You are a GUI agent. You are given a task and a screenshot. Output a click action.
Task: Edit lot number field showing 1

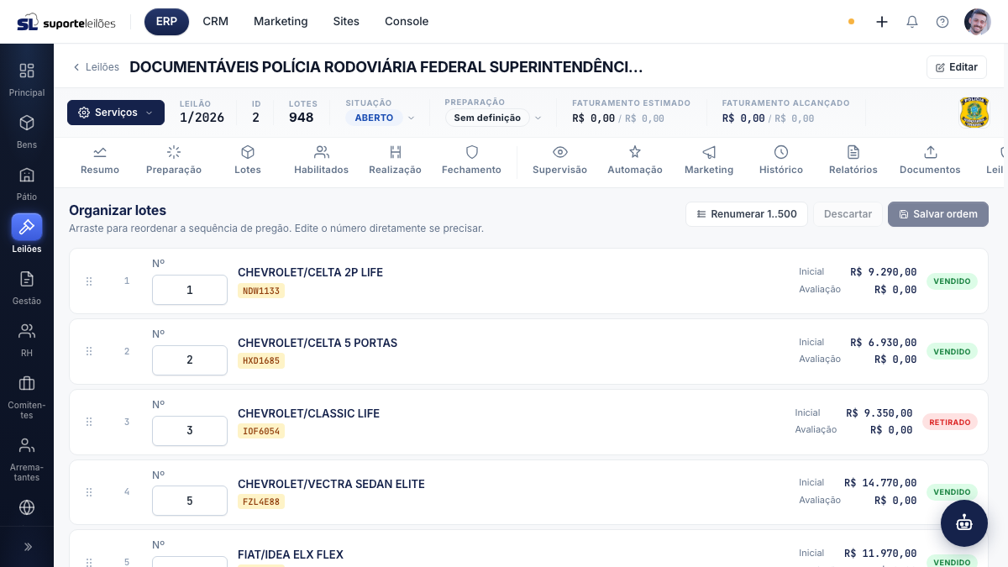[190, 290]
